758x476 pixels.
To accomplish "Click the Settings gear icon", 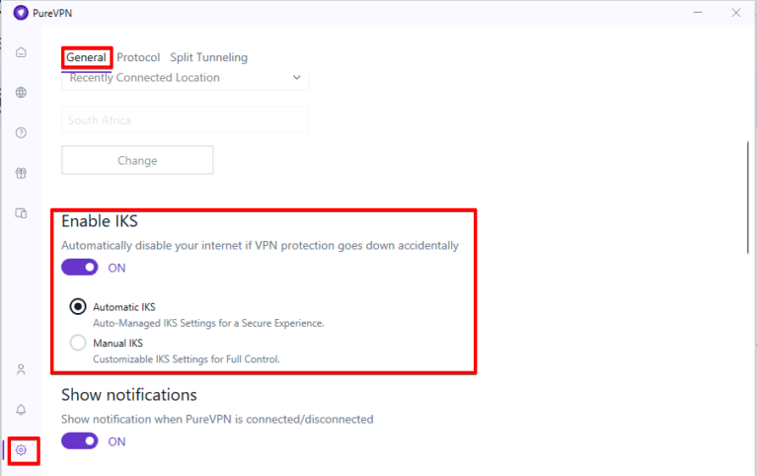I will coord(21,450).
